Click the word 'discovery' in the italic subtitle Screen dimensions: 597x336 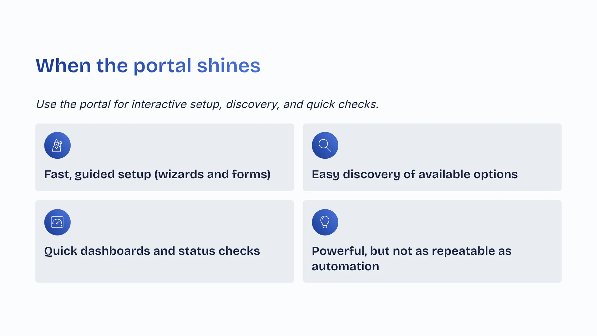pos(252,104)
